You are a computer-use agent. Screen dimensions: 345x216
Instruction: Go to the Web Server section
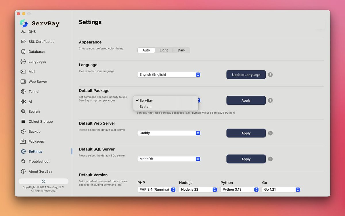click(38, 82)
